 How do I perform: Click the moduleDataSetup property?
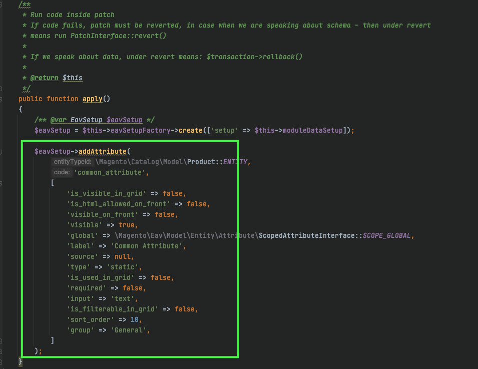click(313, 131)
